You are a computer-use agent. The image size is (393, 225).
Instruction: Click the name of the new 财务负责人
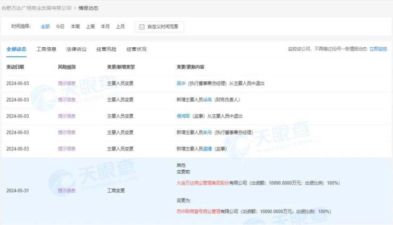click(x=207, y=99)
